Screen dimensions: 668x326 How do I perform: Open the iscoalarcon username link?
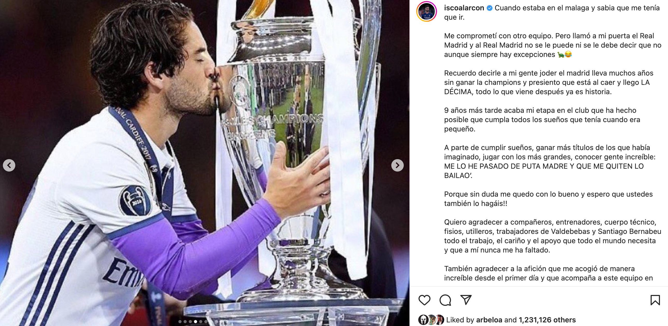pyautogui.click(x=464, y=8)
